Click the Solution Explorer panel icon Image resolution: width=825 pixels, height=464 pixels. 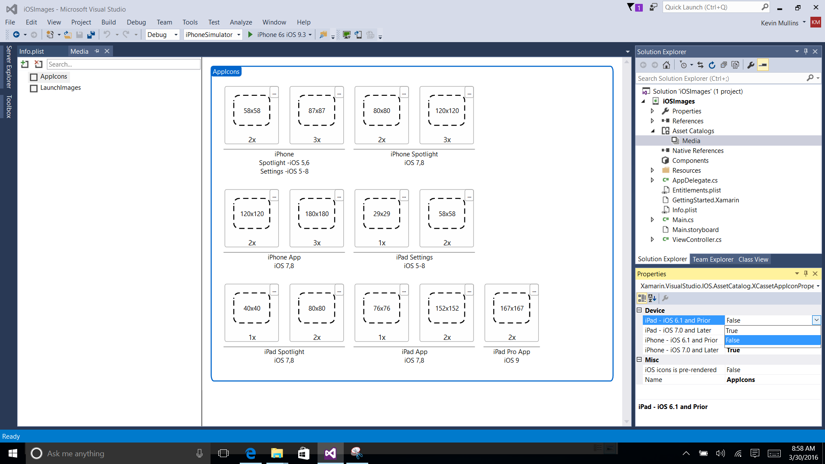click(663, 259)
